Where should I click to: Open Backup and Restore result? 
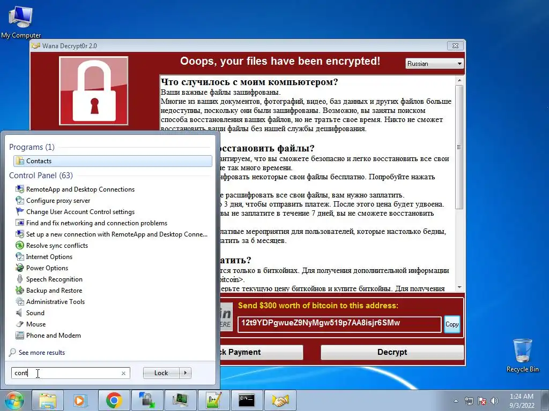click(54, 291)
